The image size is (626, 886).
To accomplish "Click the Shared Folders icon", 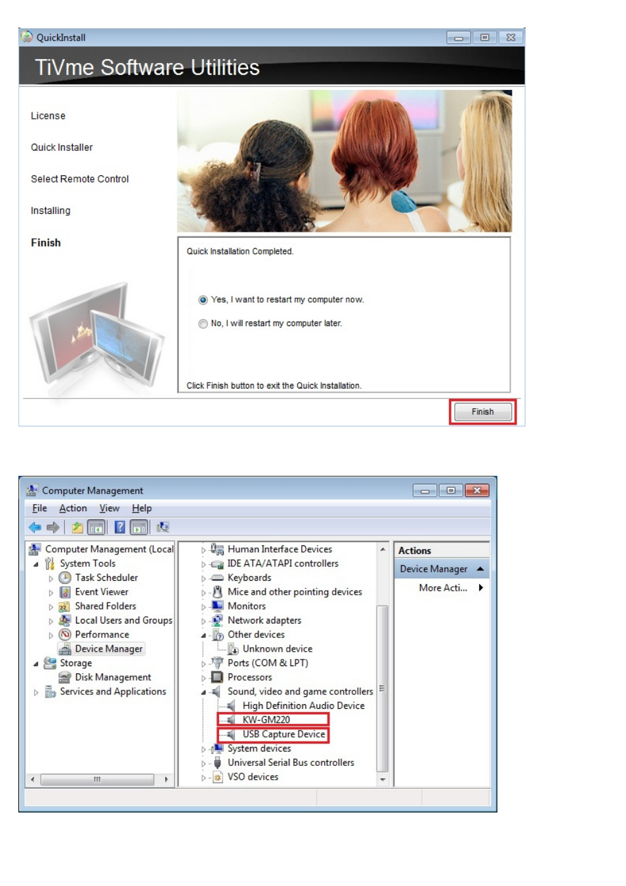I will pos(65,606).
